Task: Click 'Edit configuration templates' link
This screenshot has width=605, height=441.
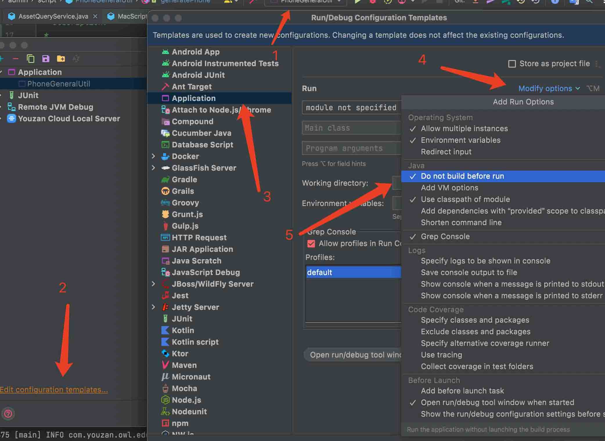Action: click(x=55, y=389)
